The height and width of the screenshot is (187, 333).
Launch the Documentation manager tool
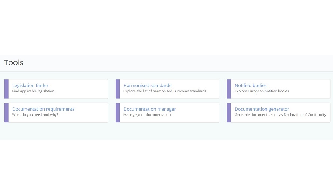point(150,109)
